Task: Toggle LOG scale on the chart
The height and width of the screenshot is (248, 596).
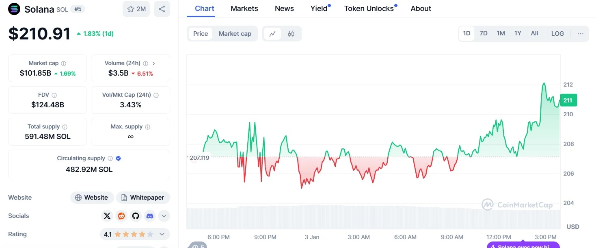Action: click(557, 33)
